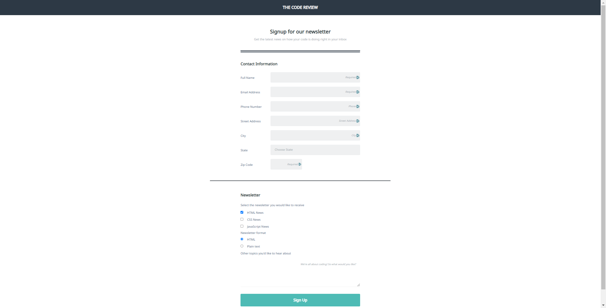Click the marker icon beside Full Name field

click(x=357, y=77)
